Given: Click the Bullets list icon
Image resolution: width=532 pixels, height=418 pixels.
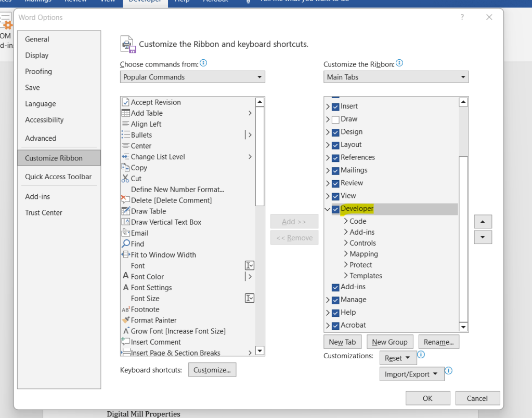Looking at the screenshot, I should [125, 135].
